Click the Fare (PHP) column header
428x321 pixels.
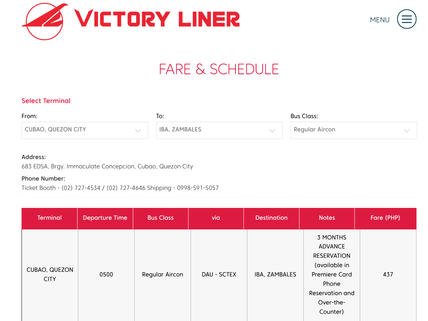point(385,218)
